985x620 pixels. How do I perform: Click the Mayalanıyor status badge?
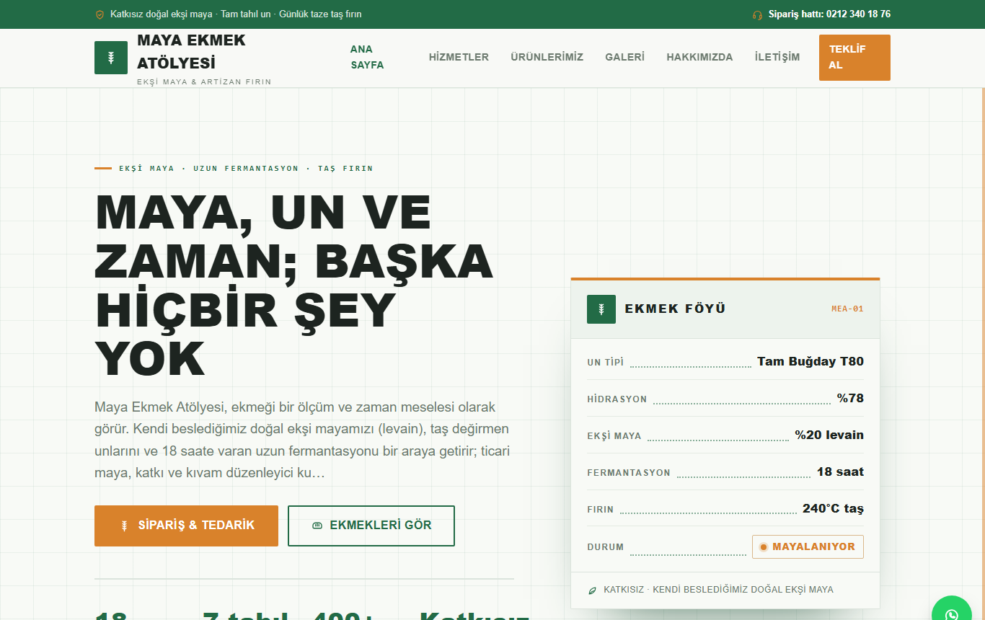[808, 547]
